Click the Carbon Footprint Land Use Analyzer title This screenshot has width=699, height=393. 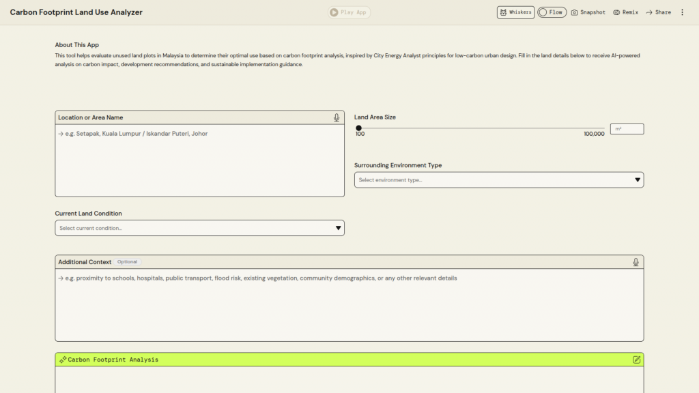coord(76,12)
